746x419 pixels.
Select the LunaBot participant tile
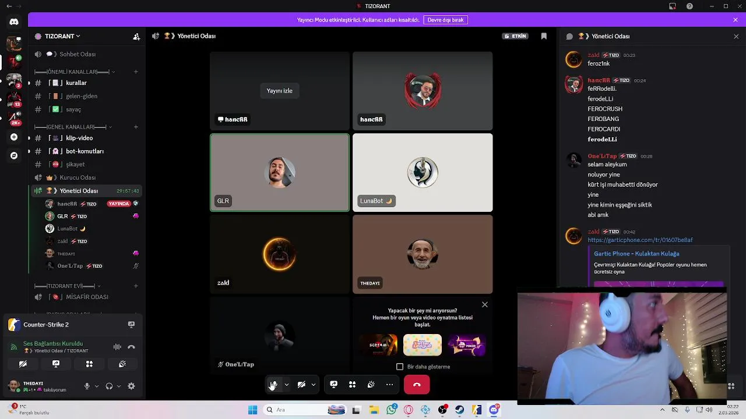click(423, 172)
